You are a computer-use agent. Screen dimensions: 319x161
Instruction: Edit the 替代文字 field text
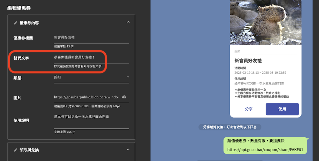coord(92,57)
